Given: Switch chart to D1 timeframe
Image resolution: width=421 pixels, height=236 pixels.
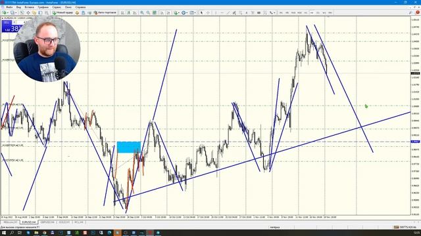Looking at the screenshot, I should pyautogui.click(x=318, y=12).
